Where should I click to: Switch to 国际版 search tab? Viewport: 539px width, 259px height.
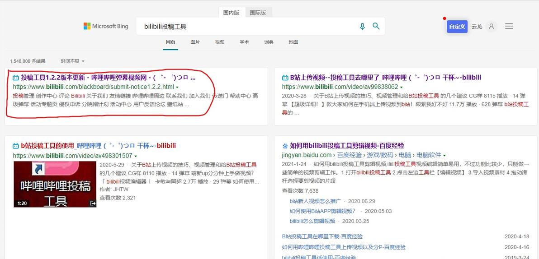click(x=258, y=12)
